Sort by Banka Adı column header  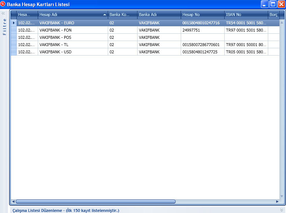pyautogui.click(x=159, y=15)
